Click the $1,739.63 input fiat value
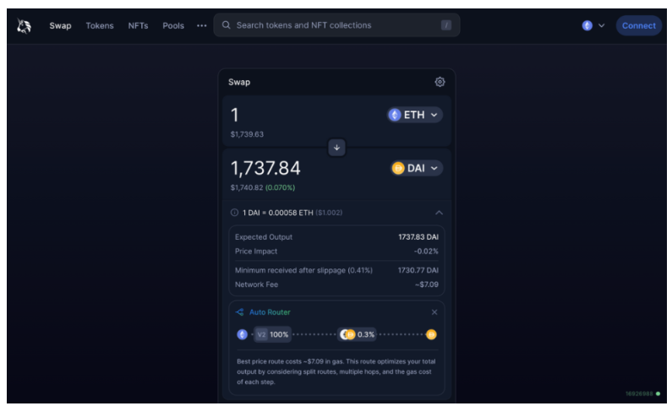This screenshot has width=672, height=406. tap(247, 134)
